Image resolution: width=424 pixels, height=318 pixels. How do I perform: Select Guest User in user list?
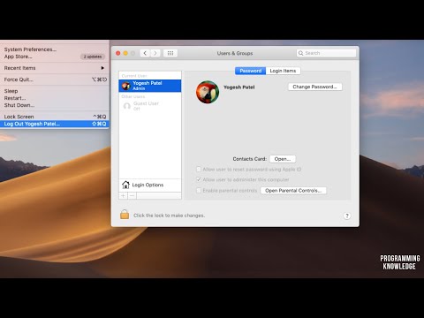click(150, 106)
